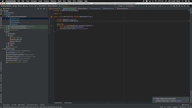Select gradle.properties file in tree
The image size is (192, 108).
pos(13,58)
